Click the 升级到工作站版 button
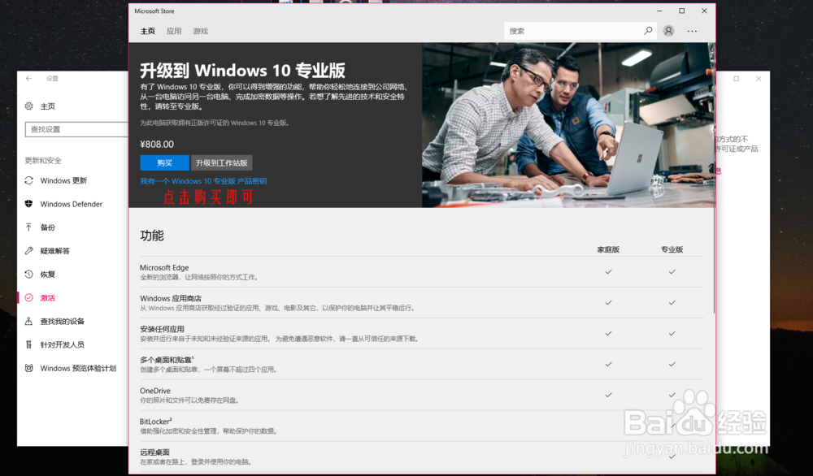Image resolution: width=813 pixels, height=476 pixels. [221, 162]
